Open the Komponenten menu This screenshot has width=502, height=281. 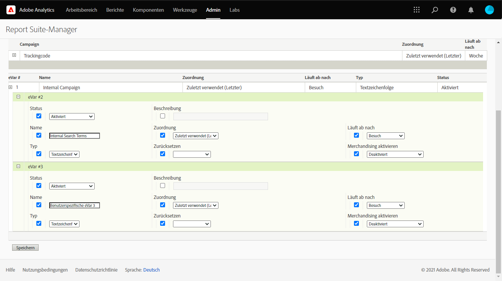[148, 10]
